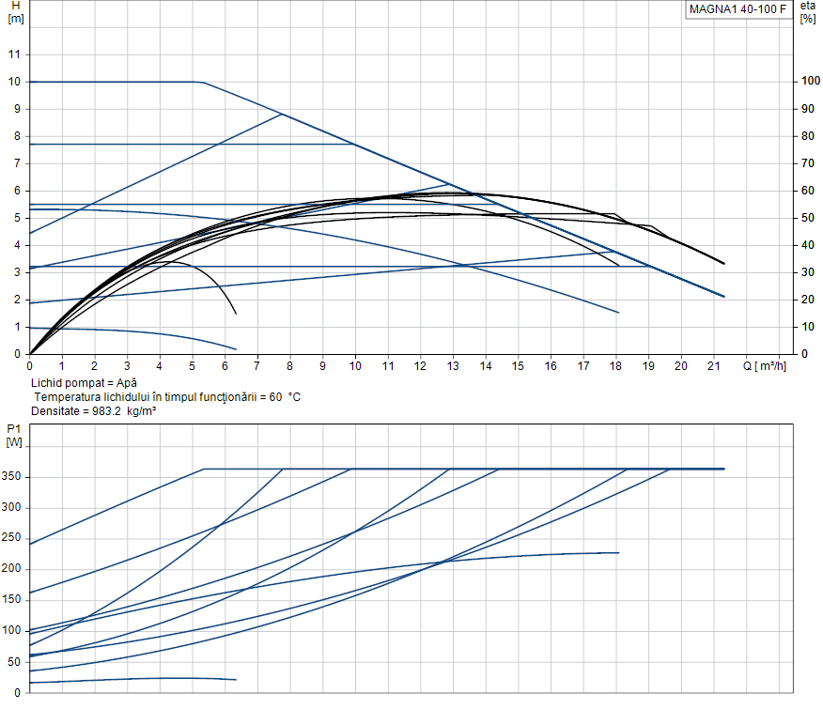Click the 50 tick on the P1 axis
The height and width of the screenshot is (709, 823).
pos(15,661)
